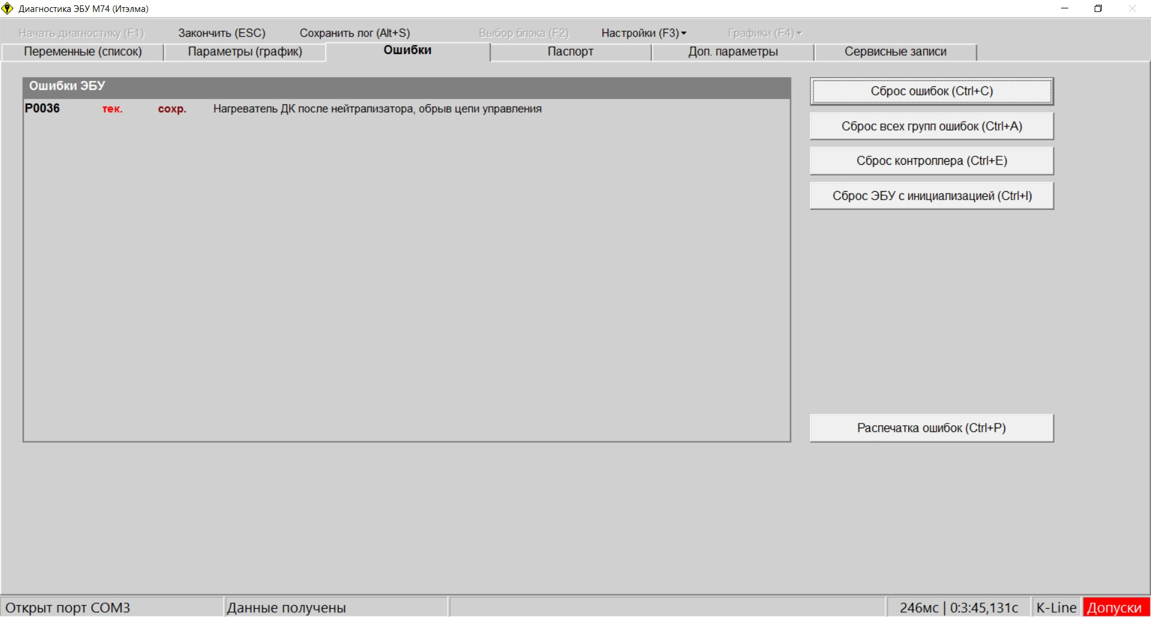
Task: Select the P0036 error row
Action: 376,109
